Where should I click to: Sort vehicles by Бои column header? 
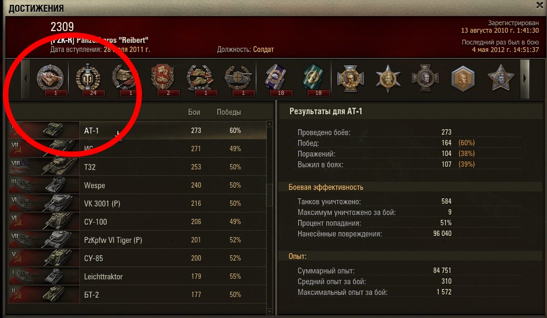point(194,112)
